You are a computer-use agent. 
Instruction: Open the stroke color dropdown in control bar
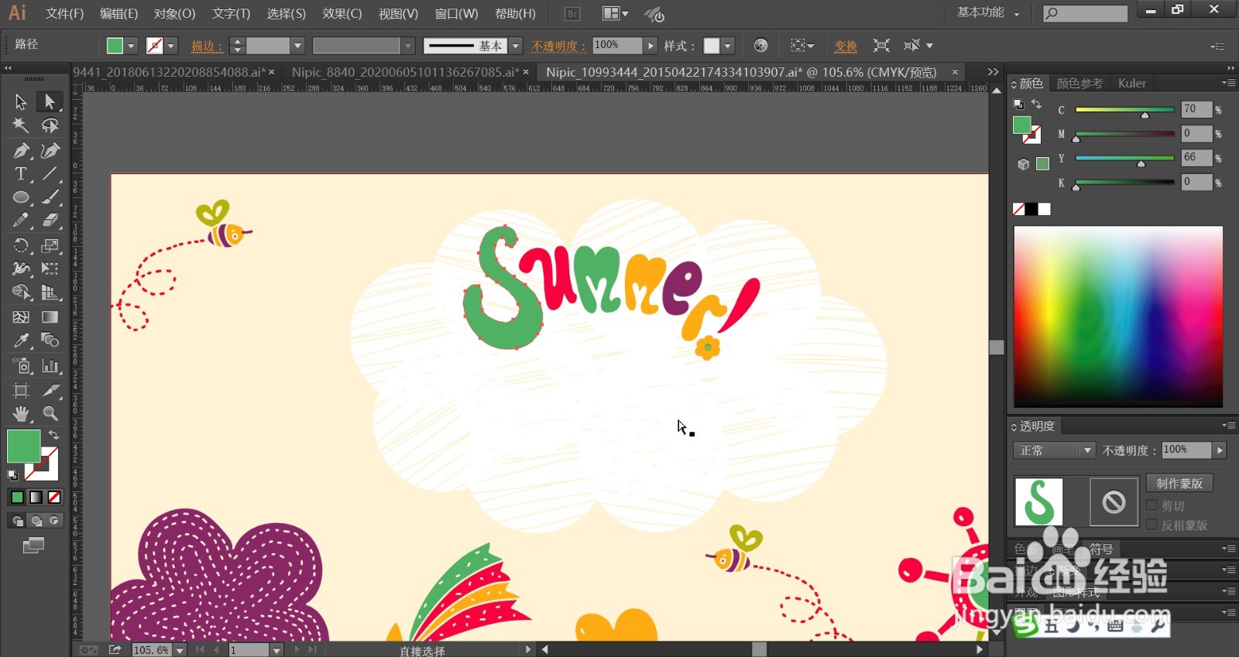pyautogui.click(x=171, y=46)
